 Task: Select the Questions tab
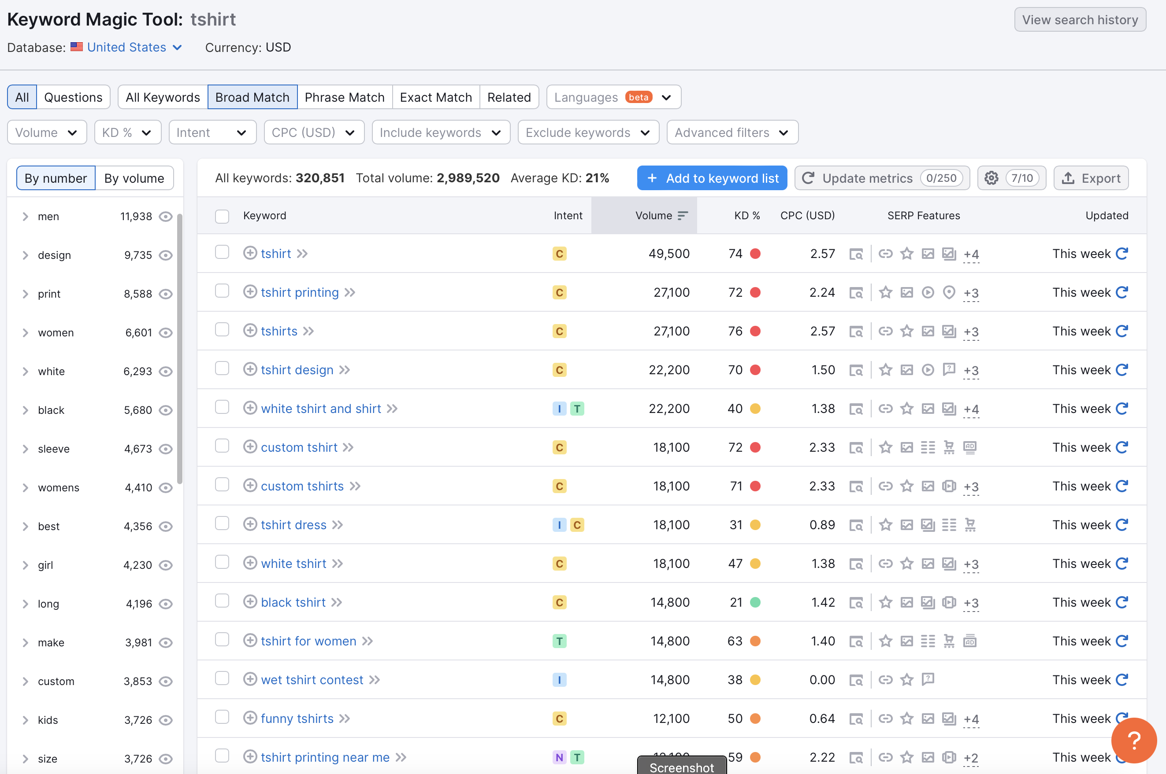(x=73, y=97)
